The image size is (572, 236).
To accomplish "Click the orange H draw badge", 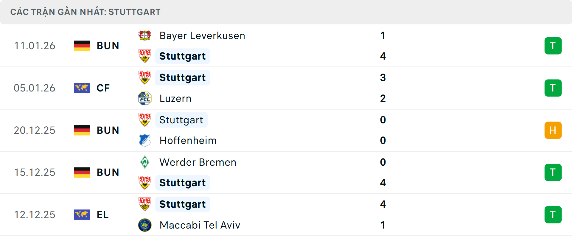I will coord(553,130).
